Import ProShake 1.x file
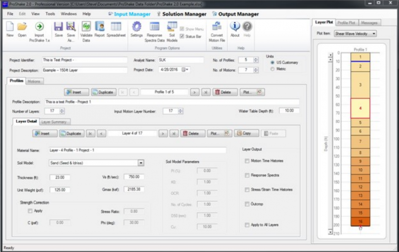Screen dimensions: 399x252 [x=39, y=32]
